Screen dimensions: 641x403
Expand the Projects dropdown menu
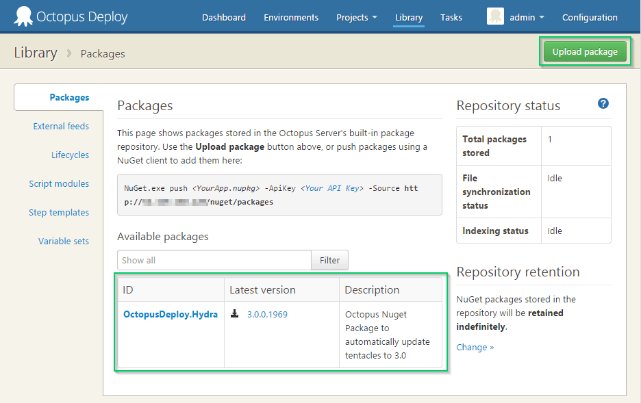point(356,17)
